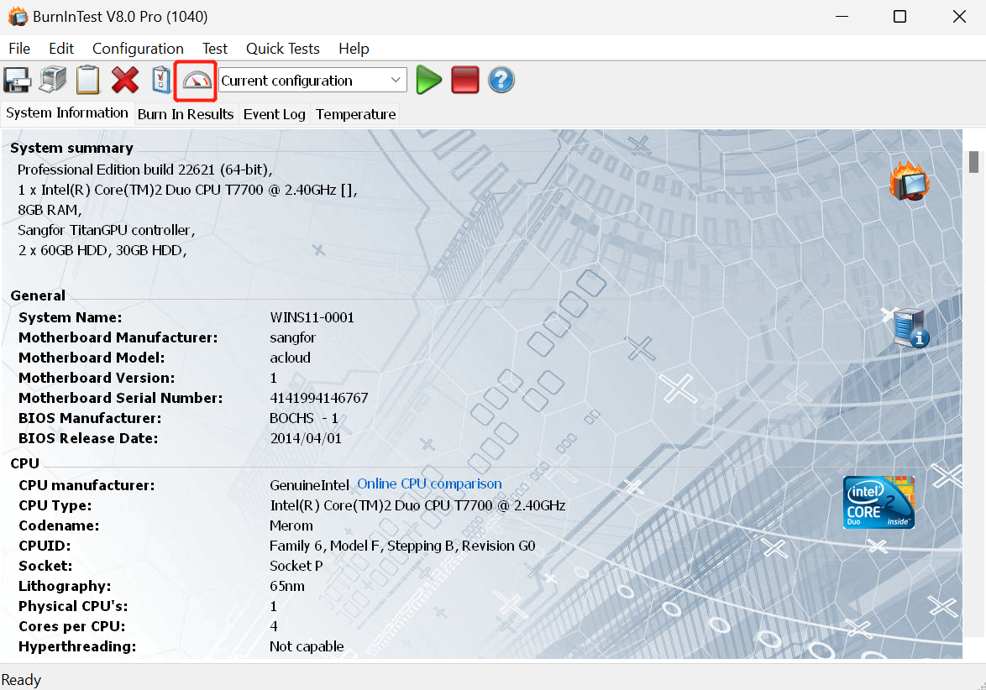Open the test duty cycles gauge icon
Viewport: 986px width, 690px height.
coord(197,81)
